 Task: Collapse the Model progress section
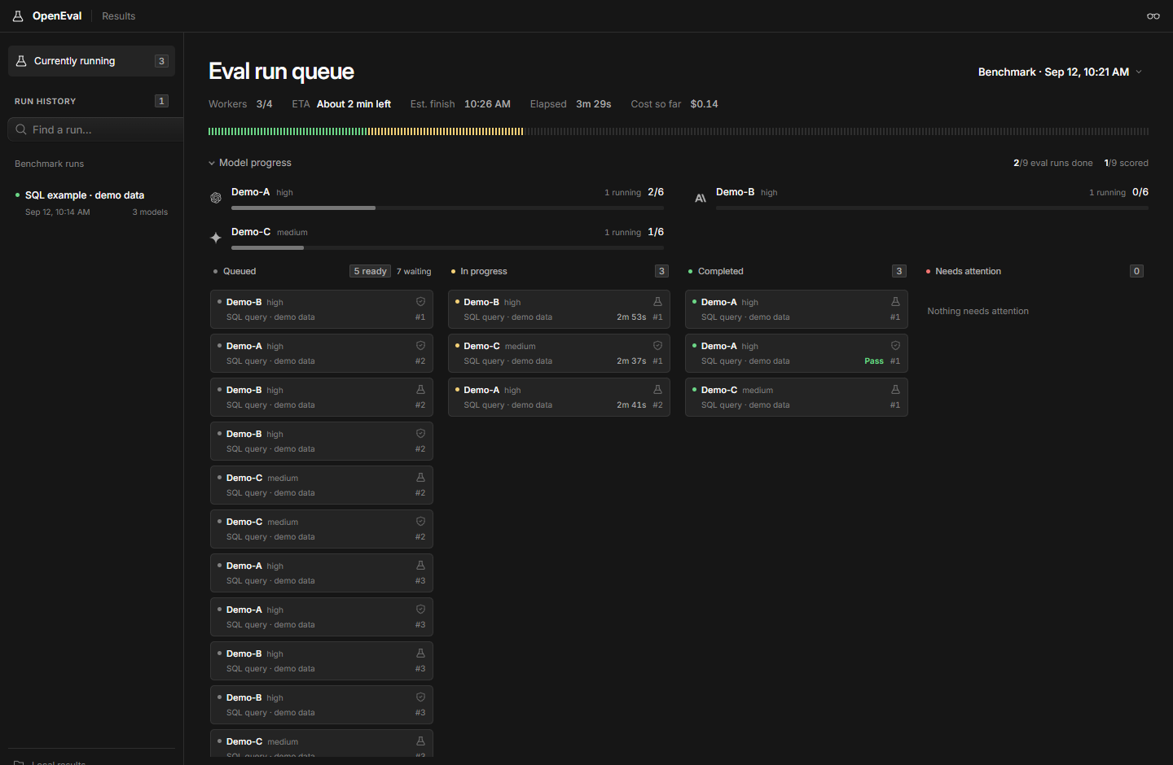pos(250,163)
